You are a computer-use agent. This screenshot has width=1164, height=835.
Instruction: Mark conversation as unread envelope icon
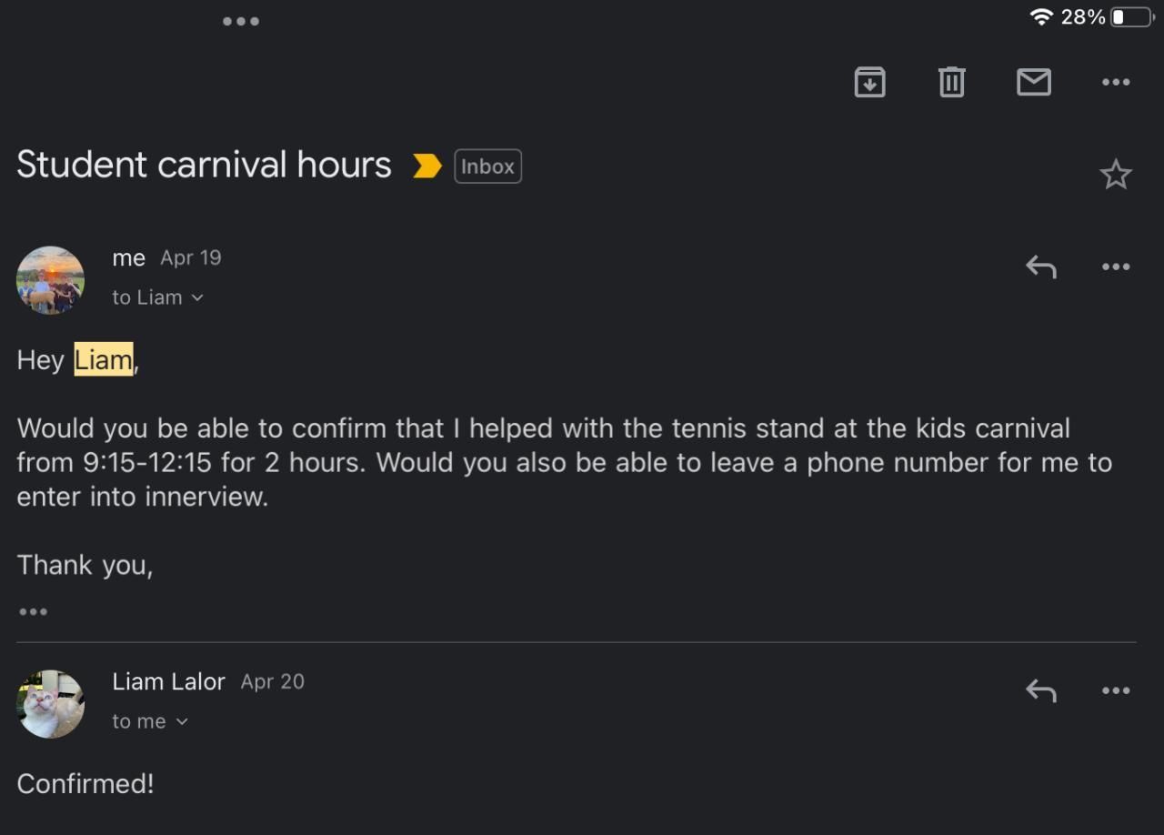[1034, 82]
